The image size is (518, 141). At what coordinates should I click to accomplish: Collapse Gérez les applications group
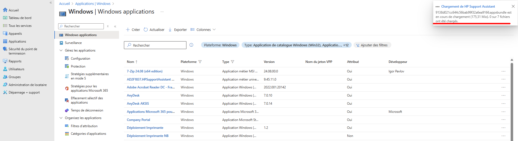(61, 50)
